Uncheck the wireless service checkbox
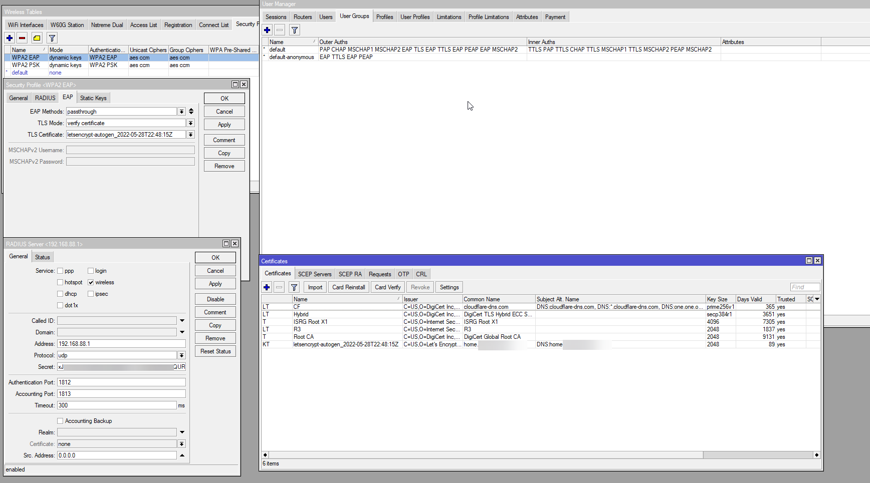870x483 pixels. click(91, 282)
